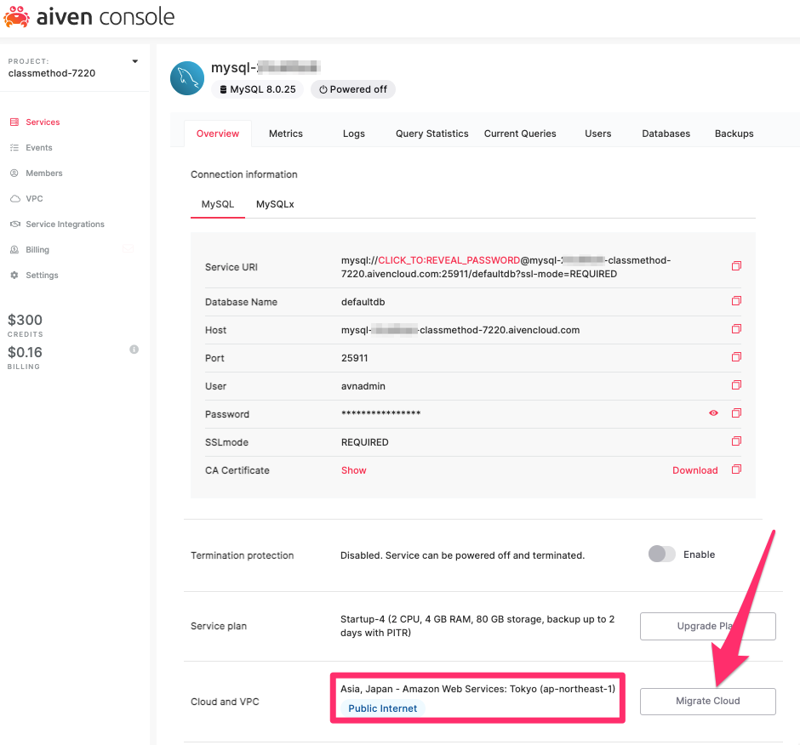Click the billing info icon
Image resolution: width=800 pixels, height=745 pixels.
(x=134, y=349)
